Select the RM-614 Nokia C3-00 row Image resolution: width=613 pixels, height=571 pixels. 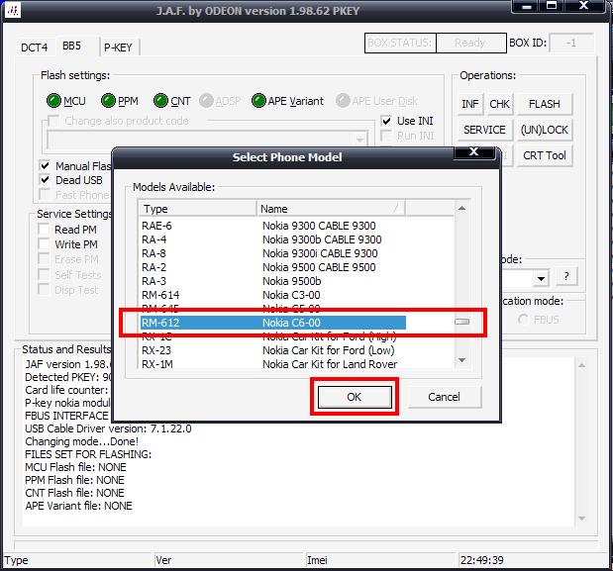(273, 295)
